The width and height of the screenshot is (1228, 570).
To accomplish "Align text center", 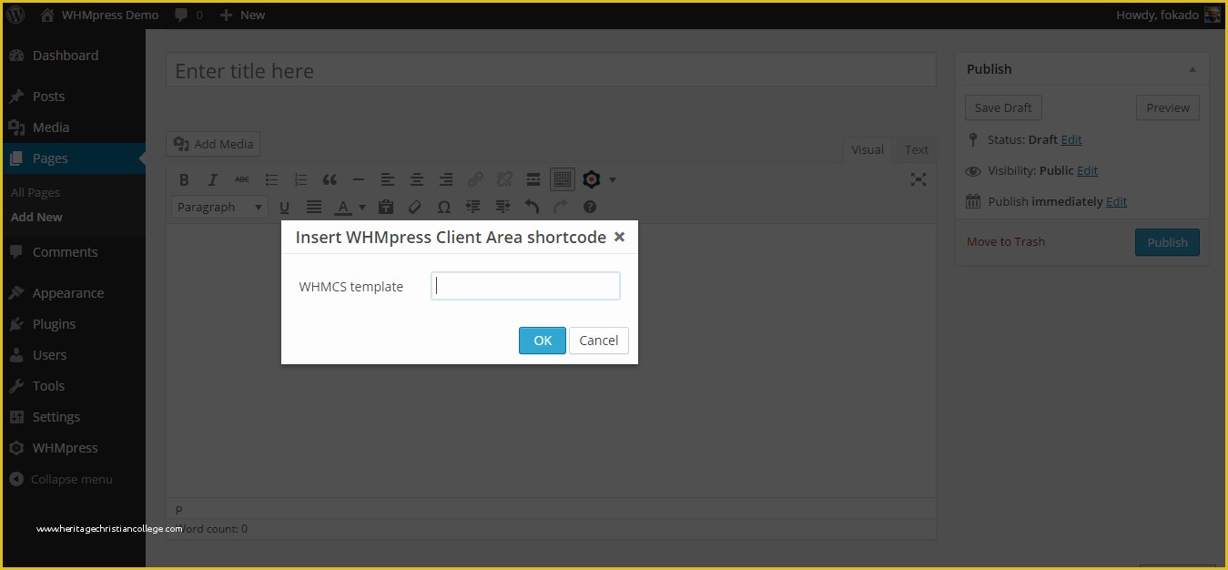I will coord(417,179).
